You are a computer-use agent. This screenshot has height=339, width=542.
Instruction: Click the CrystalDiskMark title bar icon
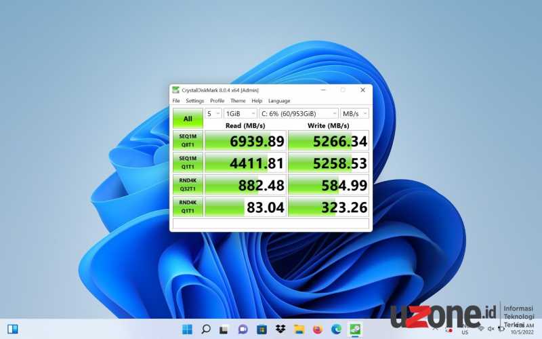pyautogui.click(x=176, y=90)
